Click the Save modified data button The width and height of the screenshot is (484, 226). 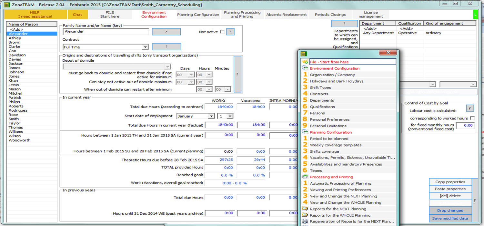tap(450, 218)
